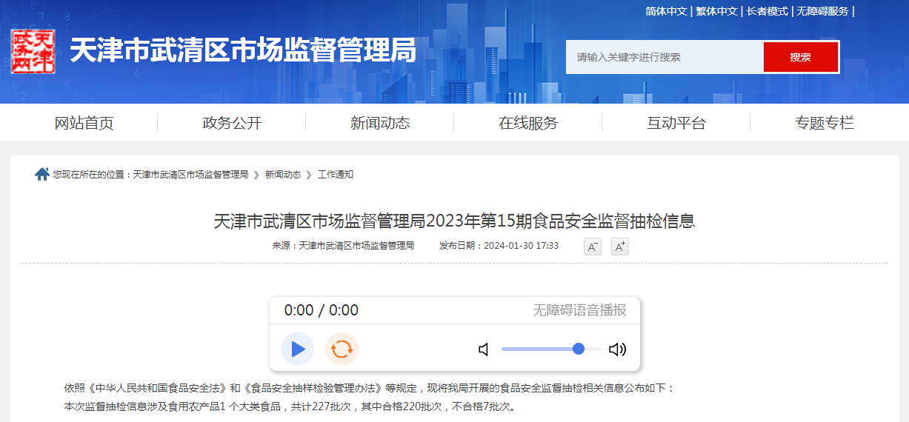Screen dimensions: 909x422
Task: Click the home icon in breadcrumb
Action: coord(41,174)
